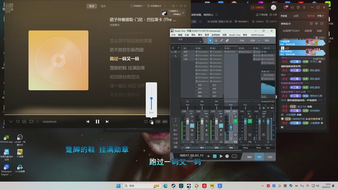Click the channel 4 volume fader at -14.0
Screen dimensions: 338x190
(231, 127)
